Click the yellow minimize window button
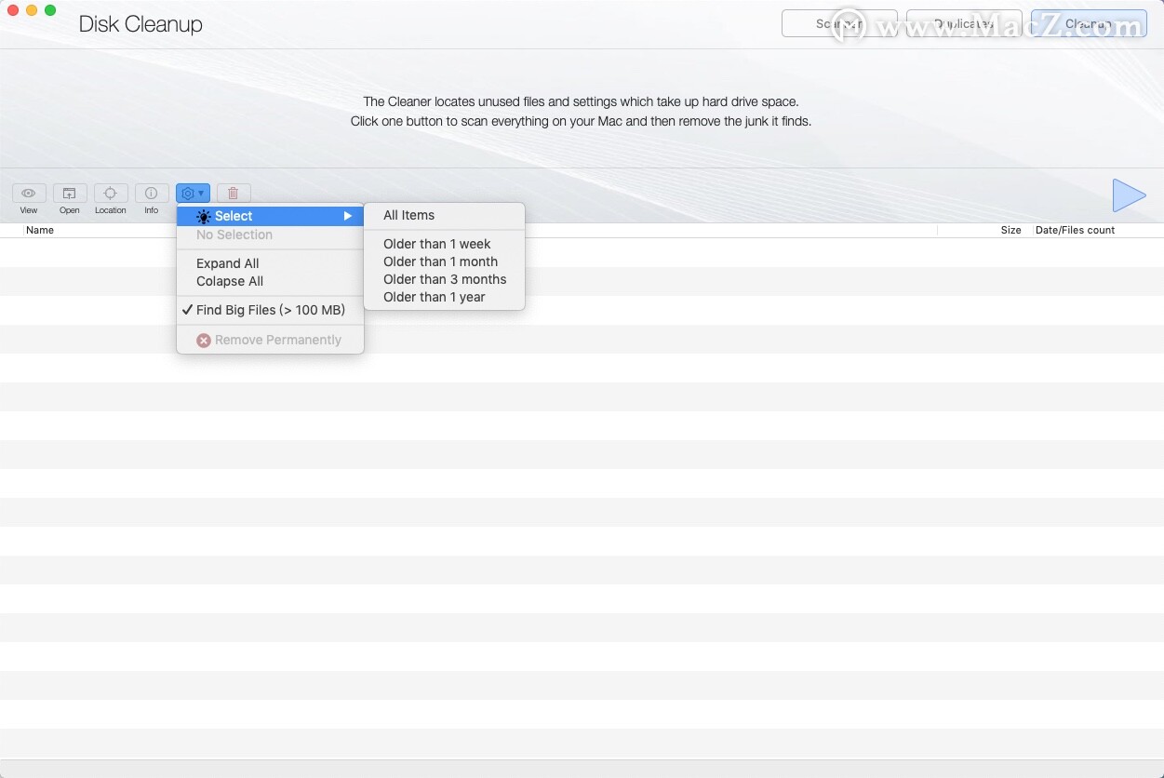This screenshot has height=778, width=1164. [x=32, y=10]
